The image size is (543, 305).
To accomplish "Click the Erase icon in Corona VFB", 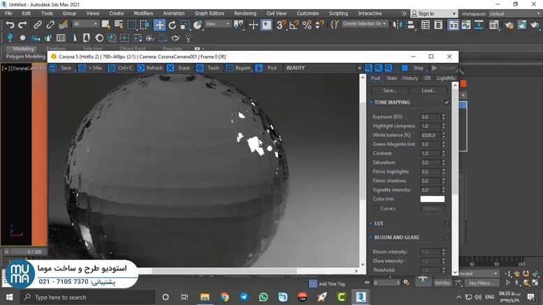I will tap(170, 68).
